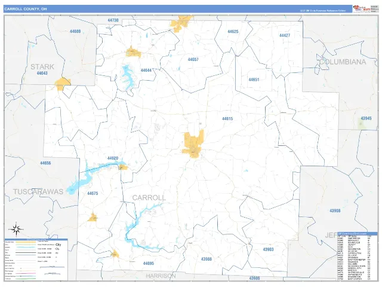Select ZIP code label 44615

coord(227,119)
